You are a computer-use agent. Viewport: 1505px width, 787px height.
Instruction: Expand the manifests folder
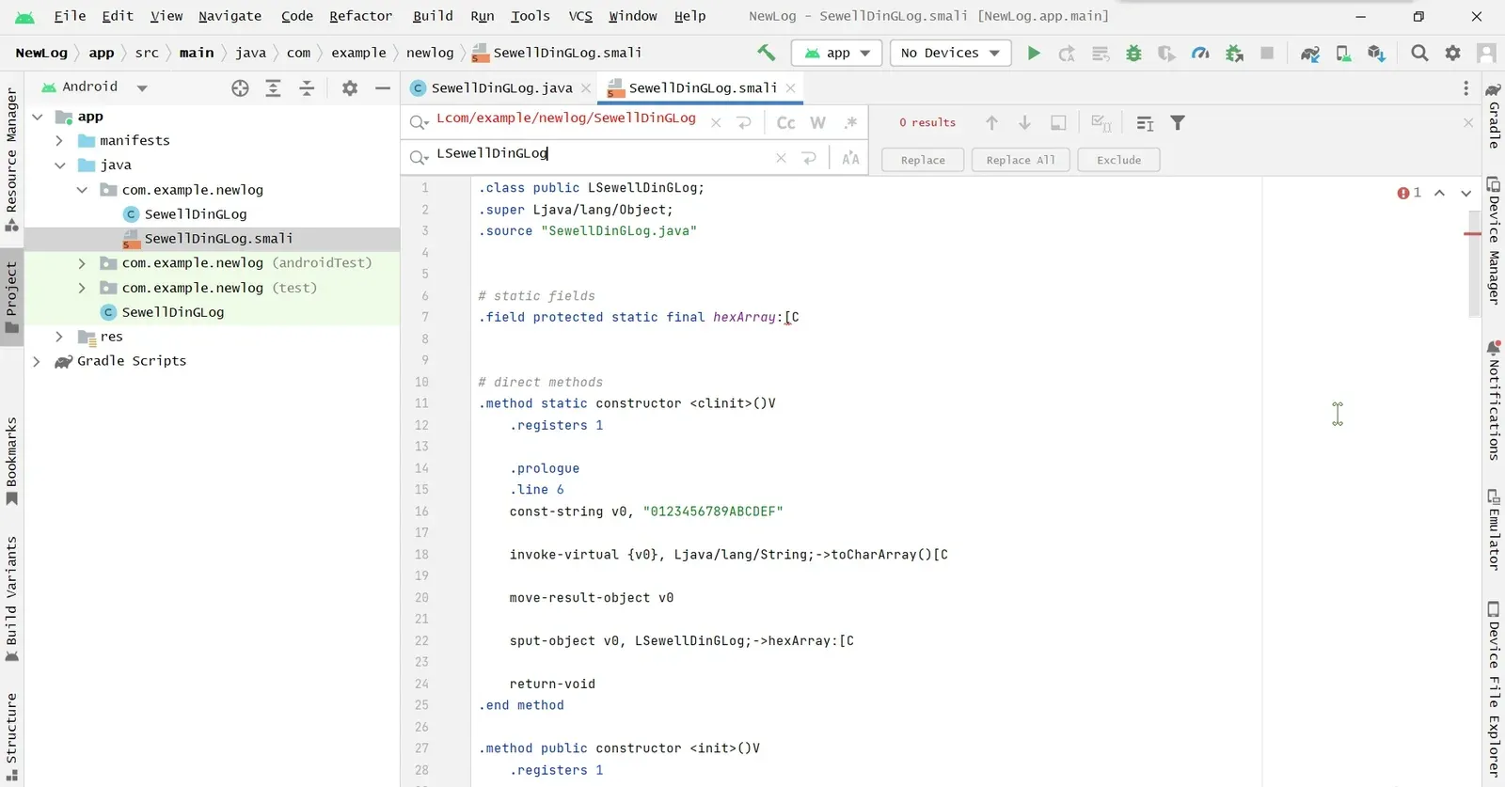click(59, 141)
